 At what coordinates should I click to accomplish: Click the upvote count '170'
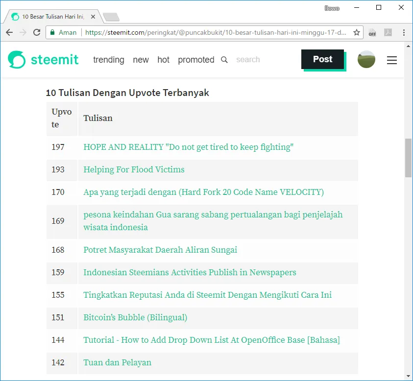(x=58, y=192)
